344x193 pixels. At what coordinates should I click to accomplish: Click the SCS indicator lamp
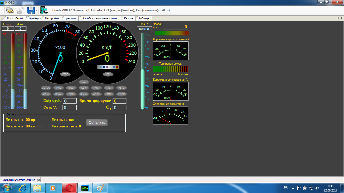pyautogui.click(x=71, y=94)
